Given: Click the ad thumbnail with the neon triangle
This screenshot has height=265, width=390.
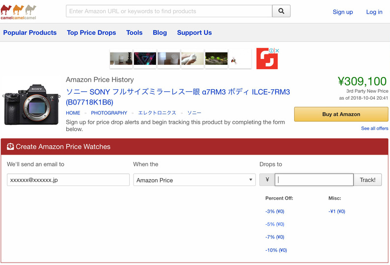Looking at the screenshot, I should click(145, 58).
